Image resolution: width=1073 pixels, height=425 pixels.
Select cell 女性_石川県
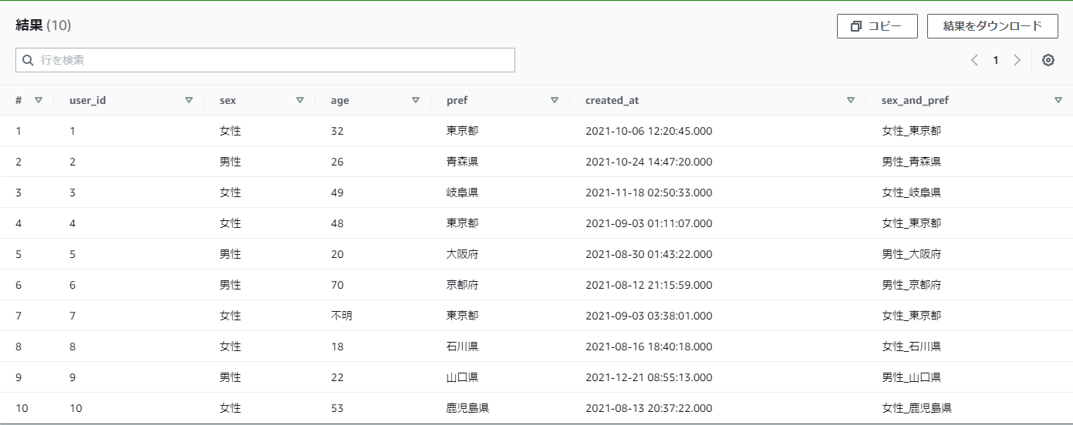pyautogui.click(x=911, y=346)
